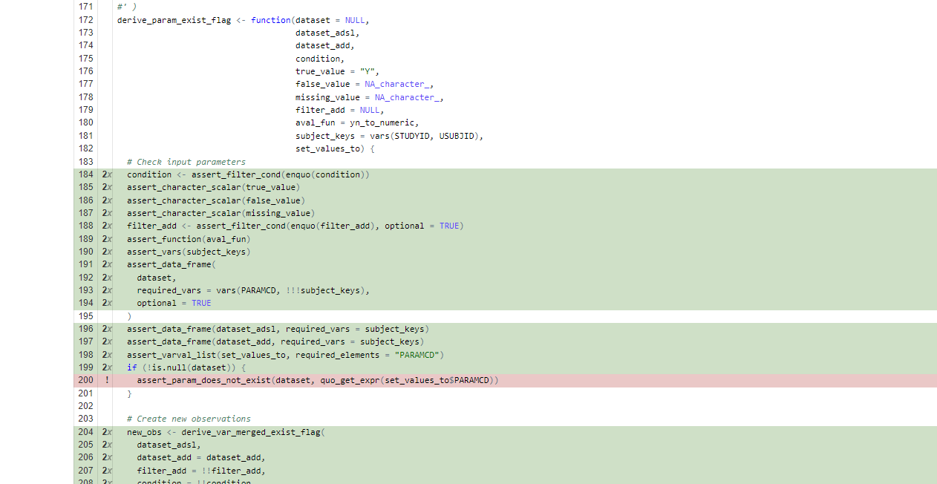Click assert_data_frame(dataset_adsl line
The height and width of the screenshot is (484, 937).
click(278, 329)
